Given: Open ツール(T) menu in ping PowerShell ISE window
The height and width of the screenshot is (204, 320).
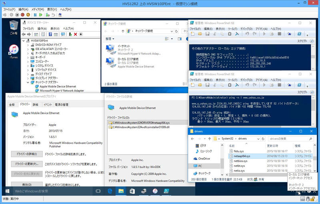Looking at the screenshot, I should [x=232, y=80].
